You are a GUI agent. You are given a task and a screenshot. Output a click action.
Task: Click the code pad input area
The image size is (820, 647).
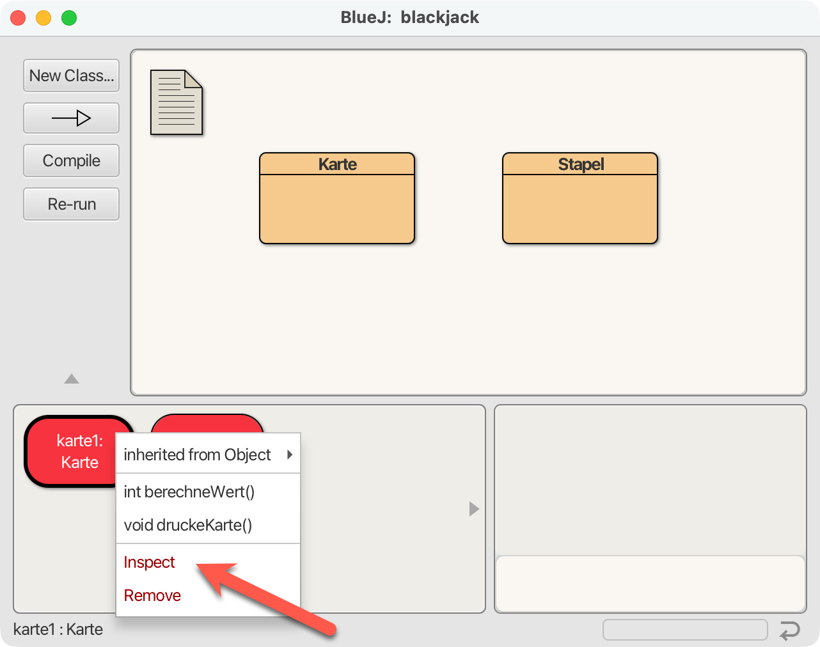pyautogui.click(x=650, y=584)
